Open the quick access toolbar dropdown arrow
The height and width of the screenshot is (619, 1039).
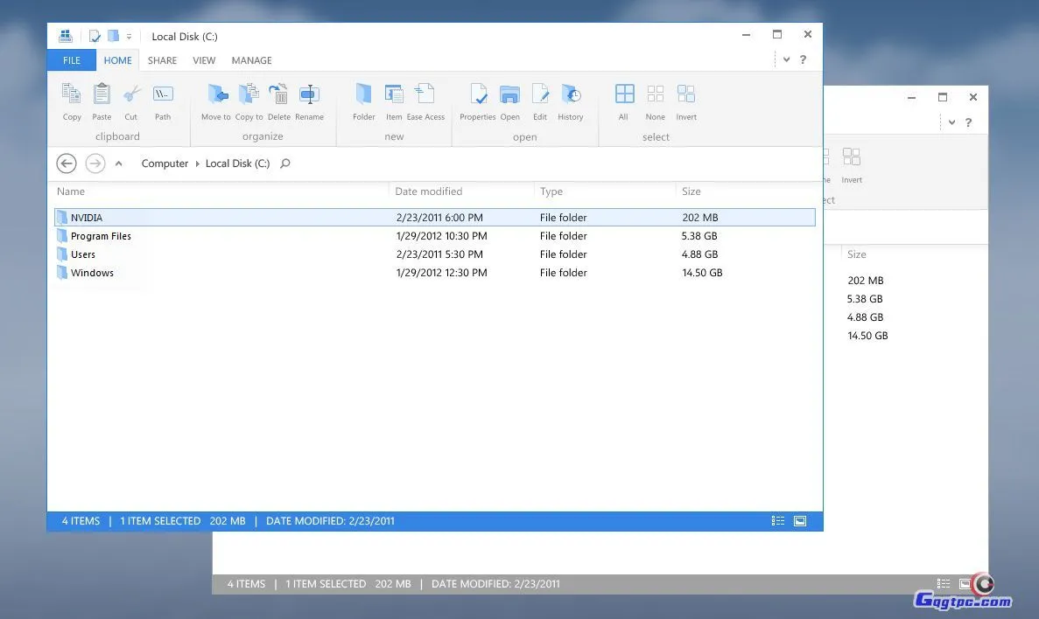click(x=129, y=37)
